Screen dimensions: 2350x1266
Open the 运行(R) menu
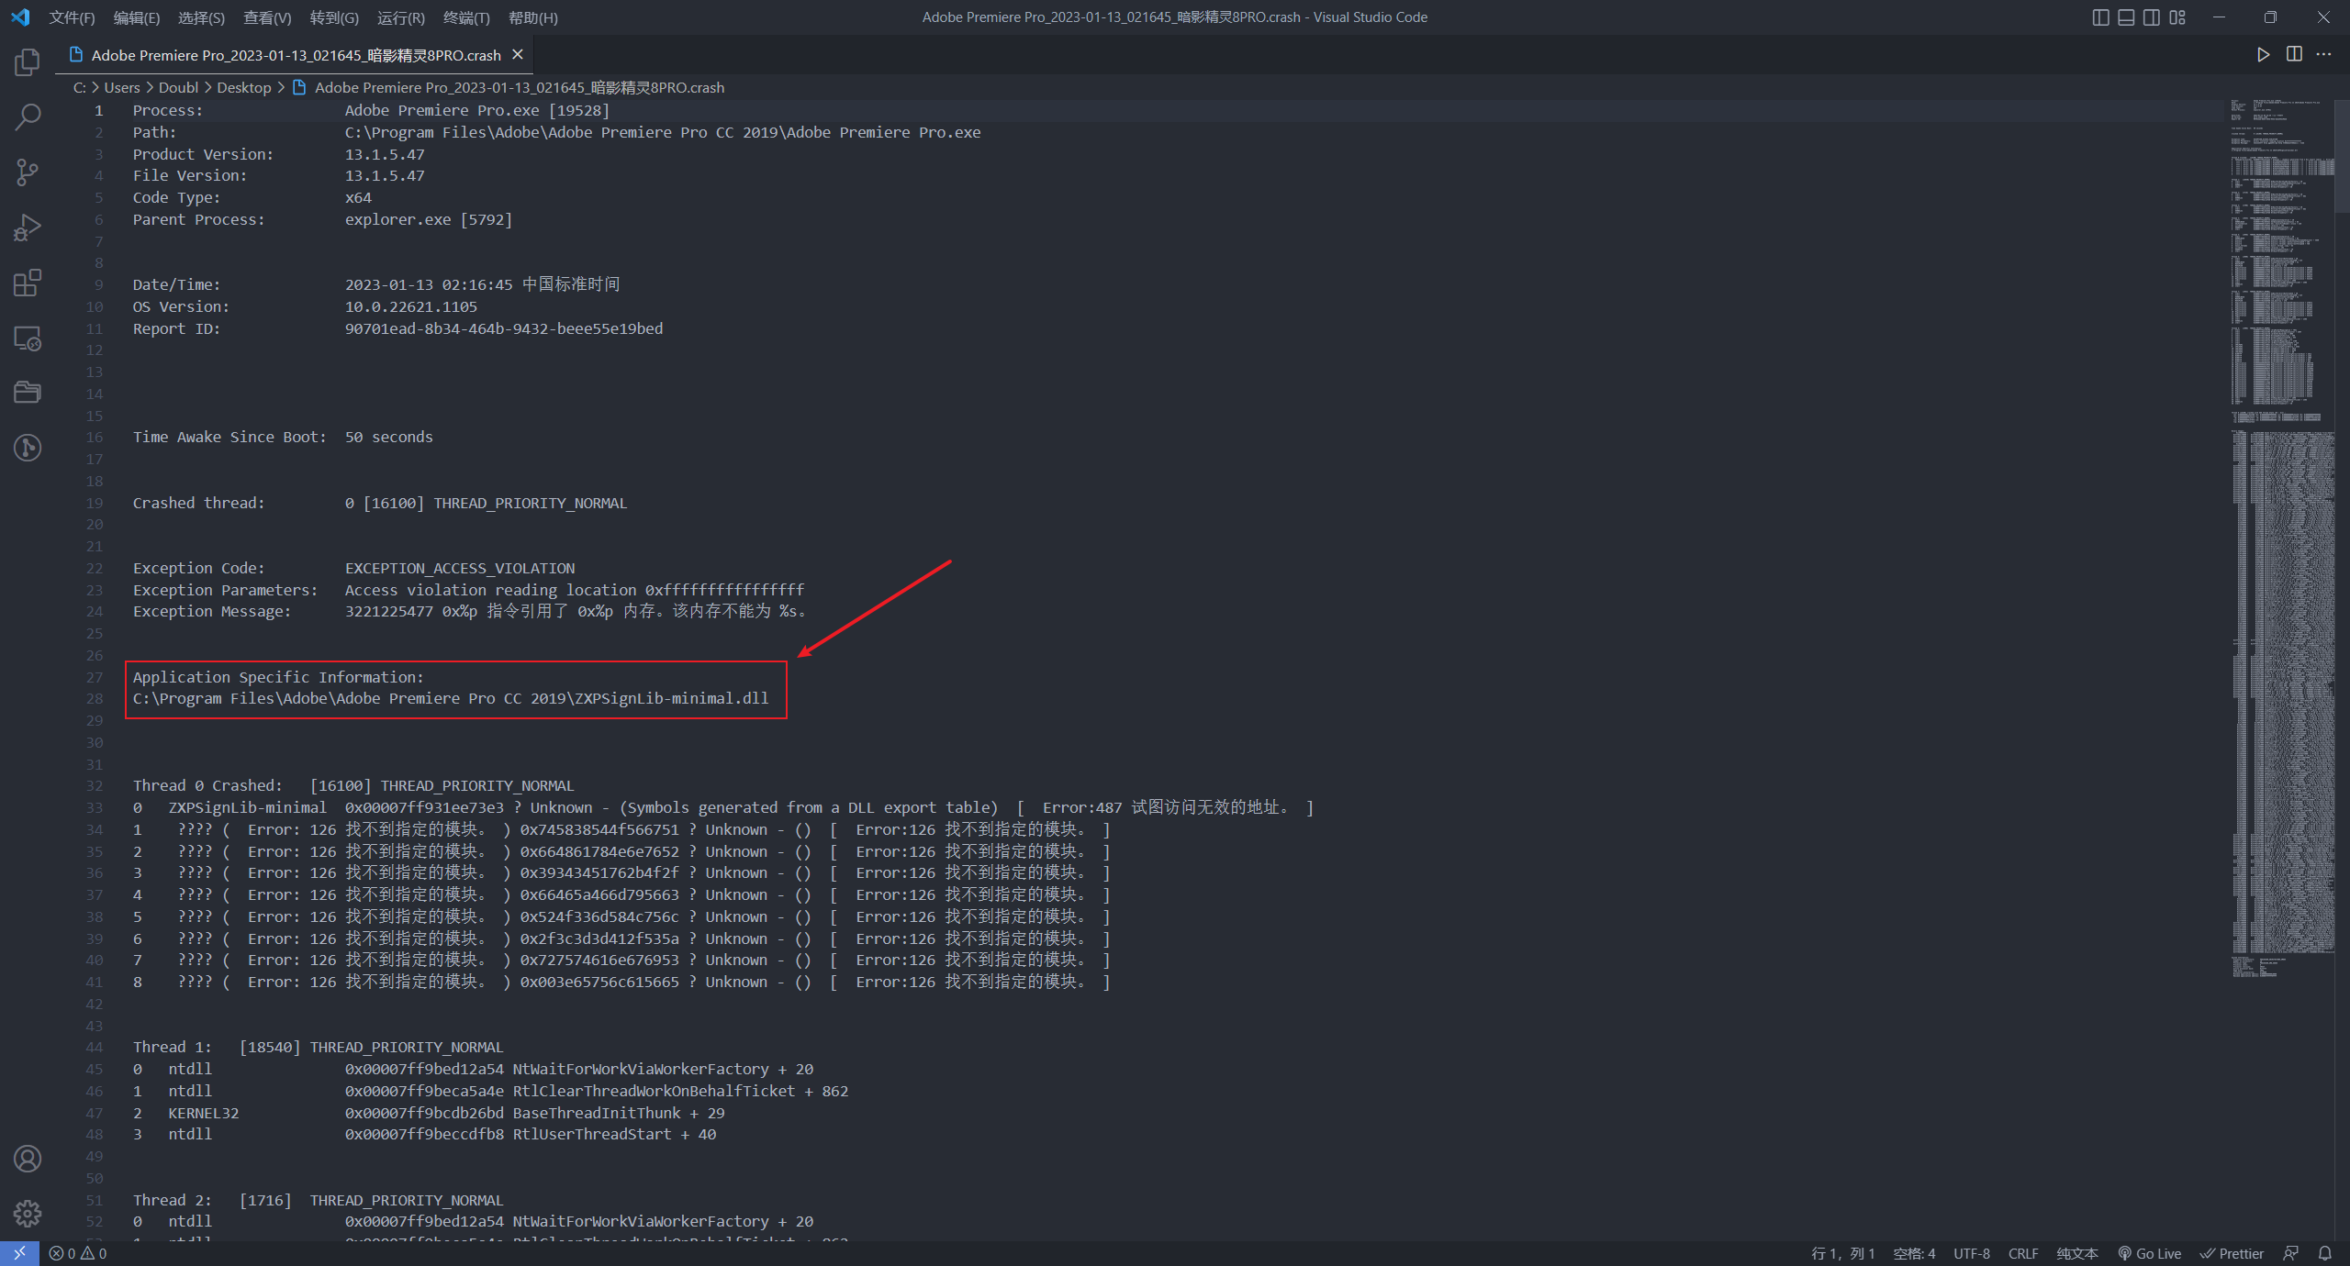[401, 17]
